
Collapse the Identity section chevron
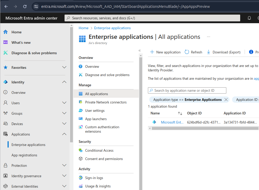tap(64, 82)
